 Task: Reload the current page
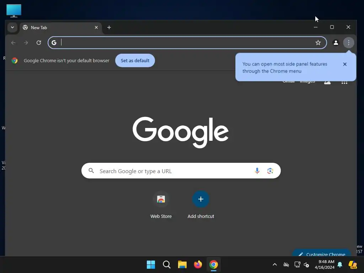tap(39, 43)
